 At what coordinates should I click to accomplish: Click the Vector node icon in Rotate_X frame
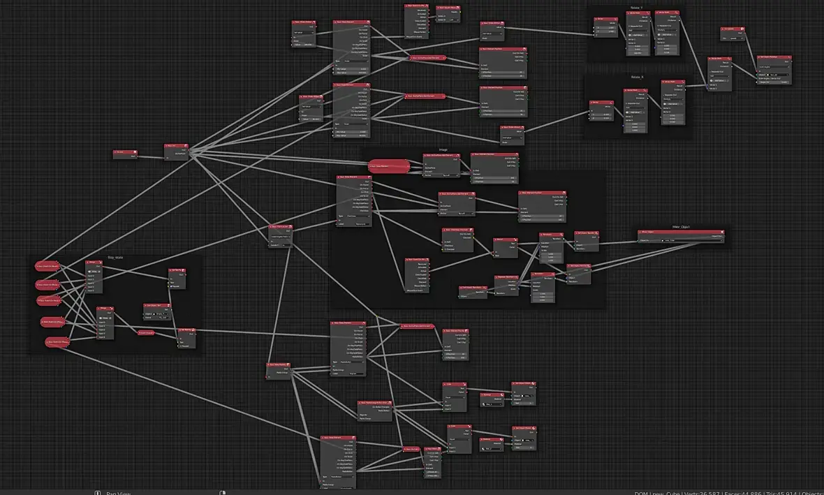pos(611,103)
